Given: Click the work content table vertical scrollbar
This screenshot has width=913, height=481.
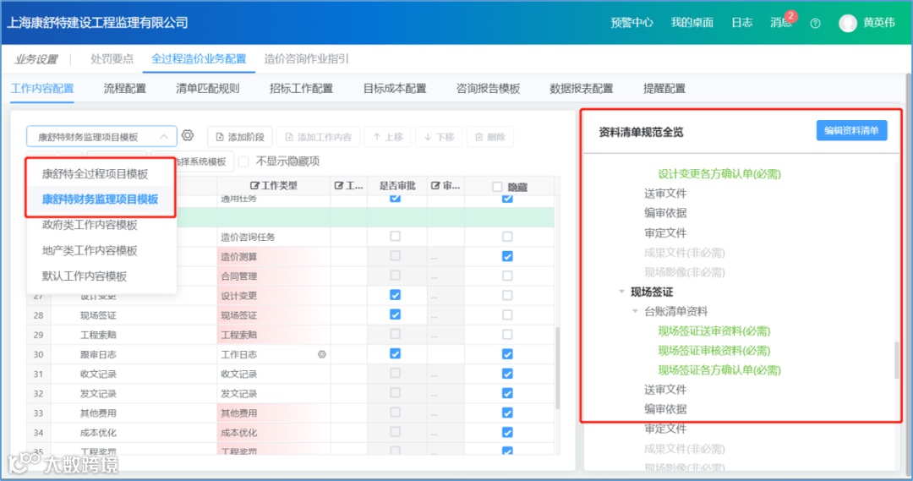Looking at the screenshot, I should pyautogui.click(x=557, y=368).
